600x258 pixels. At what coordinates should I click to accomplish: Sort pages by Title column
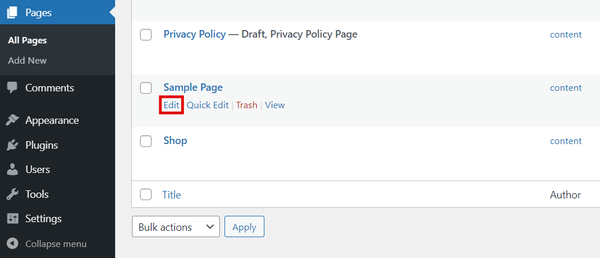coord(172,195)
